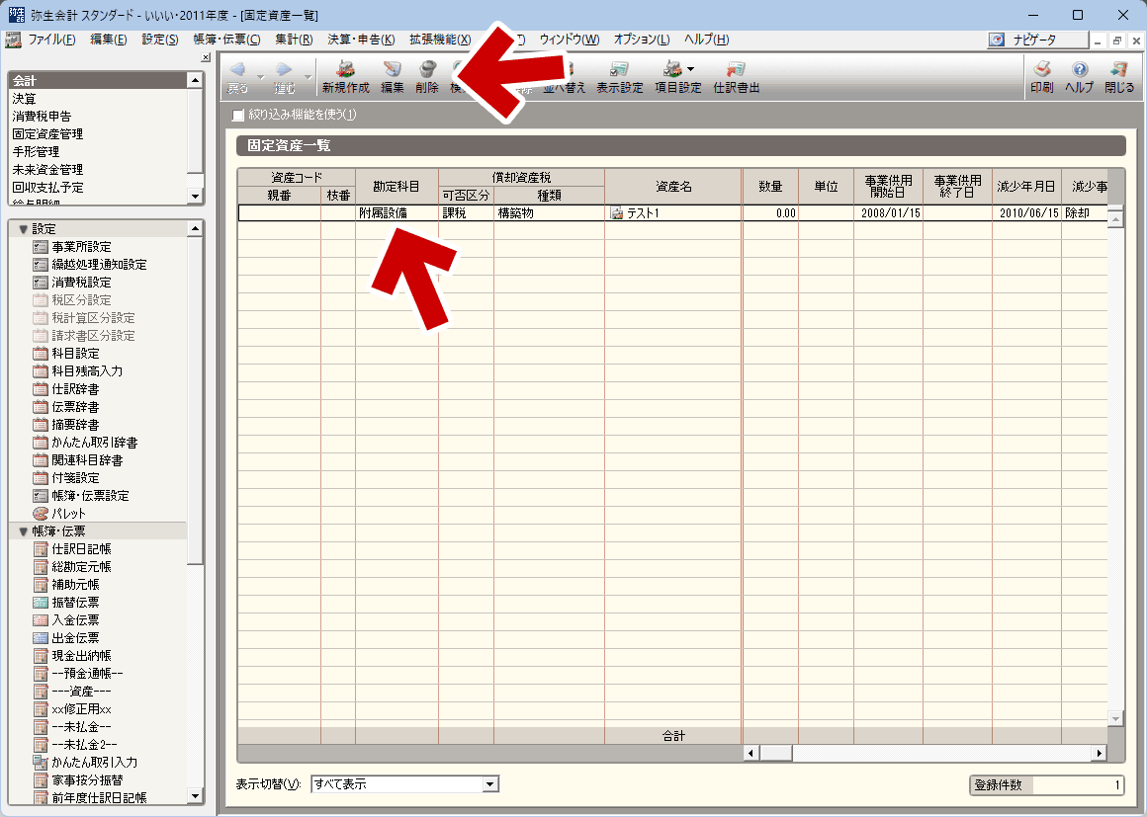Click the 編集 toolbar icon
The height and width of the screenshot is (817, 1147).
tap(393, 77)
